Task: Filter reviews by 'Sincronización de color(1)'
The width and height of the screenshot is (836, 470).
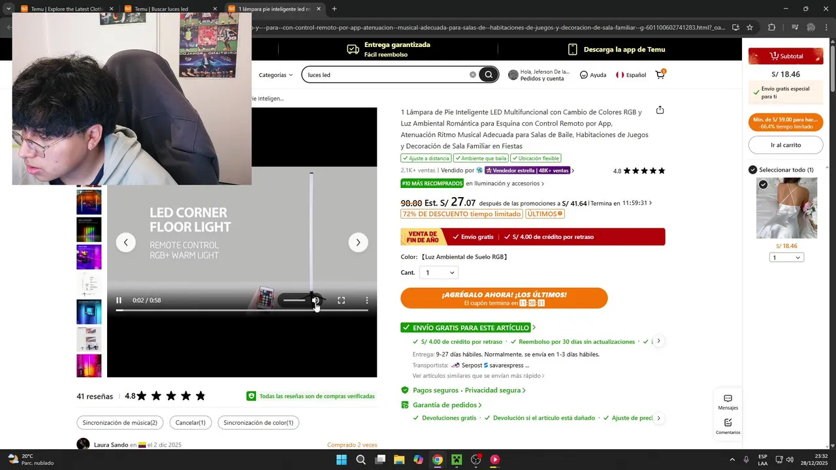Action: click(x=258, y=422)
